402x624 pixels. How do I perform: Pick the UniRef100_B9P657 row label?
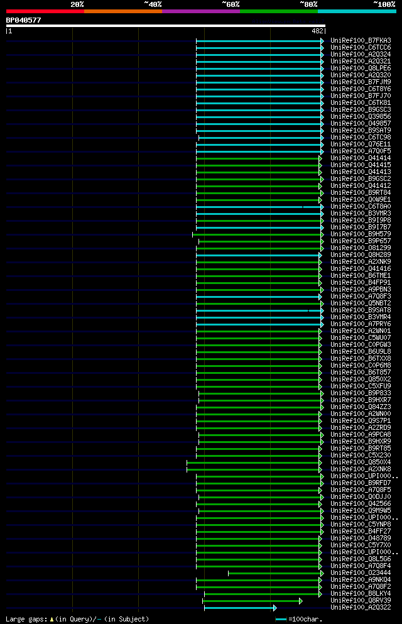click(361, 241)
